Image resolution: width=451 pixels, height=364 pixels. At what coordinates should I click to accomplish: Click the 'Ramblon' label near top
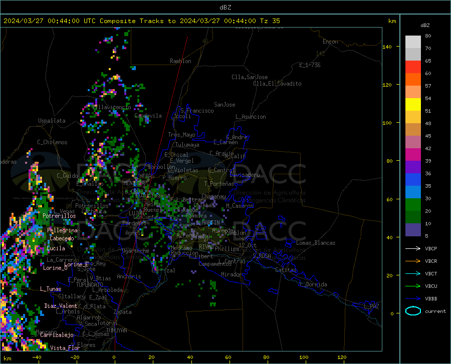[x=180, y=61]
